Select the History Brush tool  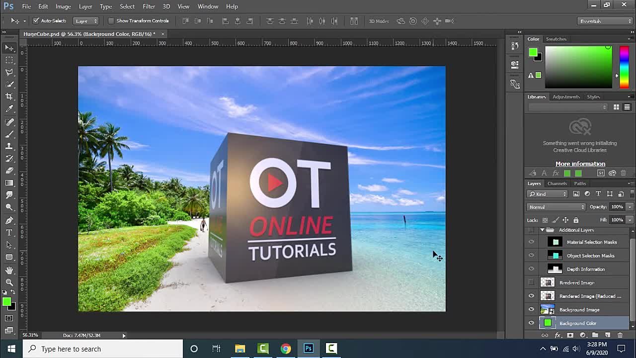click(x=9, y=159)
